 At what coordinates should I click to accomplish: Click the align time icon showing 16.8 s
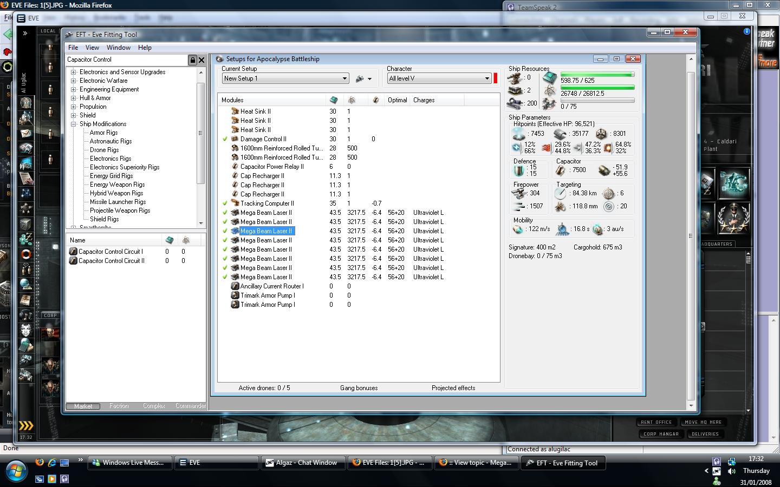[x=563, y=229]
